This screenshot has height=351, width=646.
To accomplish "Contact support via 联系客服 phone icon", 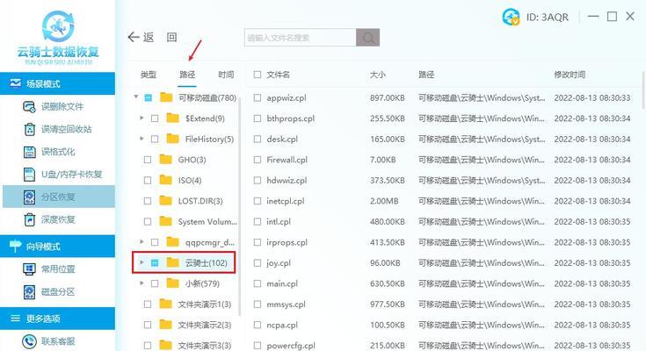I will (x=29, y=341).
